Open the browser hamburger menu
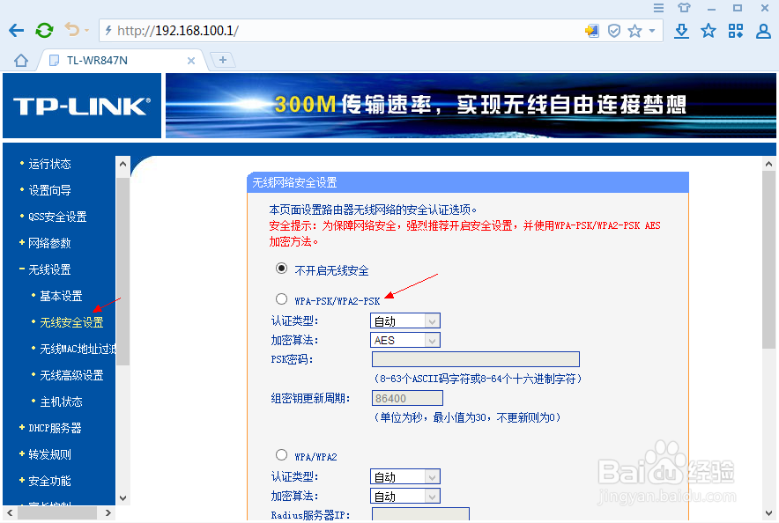The width and height of the screenshot is (779, 523). pos(659,7)
